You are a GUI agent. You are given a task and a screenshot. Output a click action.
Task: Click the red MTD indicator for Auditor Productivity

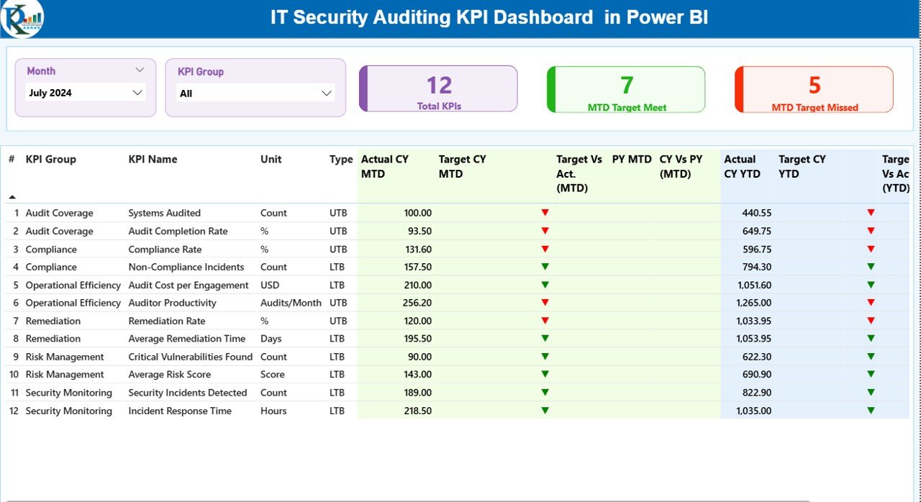click(x=545, y=303)
